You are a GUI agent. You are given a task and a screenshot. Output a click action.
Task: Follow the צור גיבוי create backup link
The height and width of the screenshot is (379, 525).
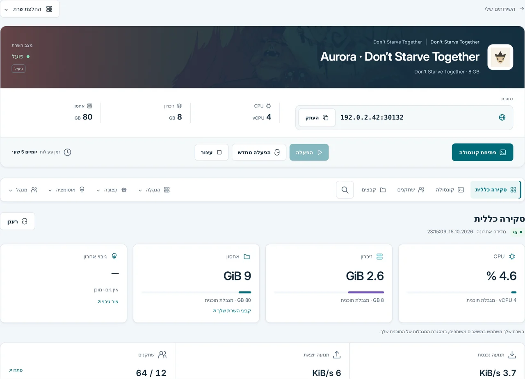pyautogui.click(x=108, y=302)
